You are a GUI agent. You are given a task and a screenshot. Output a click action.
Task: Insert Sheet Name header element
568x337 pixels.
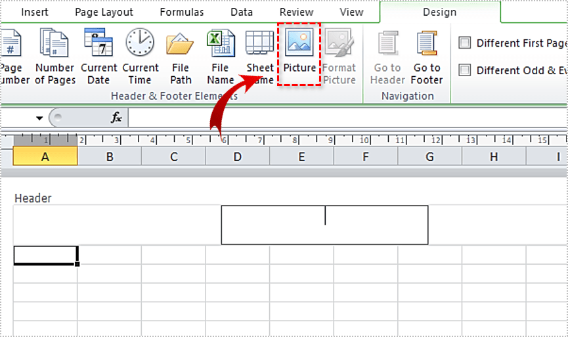tap(260, 56)
